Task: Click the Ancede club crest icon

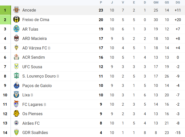Action: click(16, 10)
